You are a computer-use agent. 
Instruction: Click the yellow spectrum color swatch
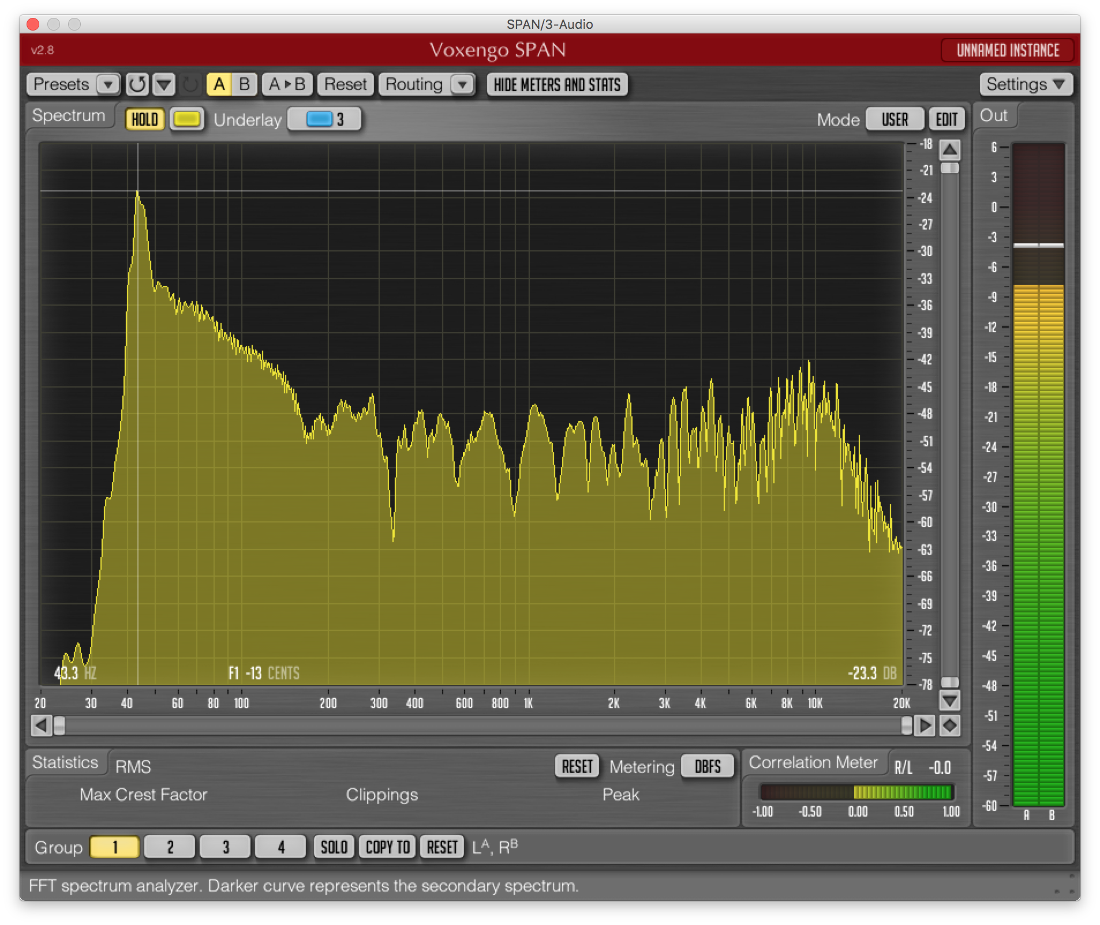pyautogui.click(x=186, y=119)
